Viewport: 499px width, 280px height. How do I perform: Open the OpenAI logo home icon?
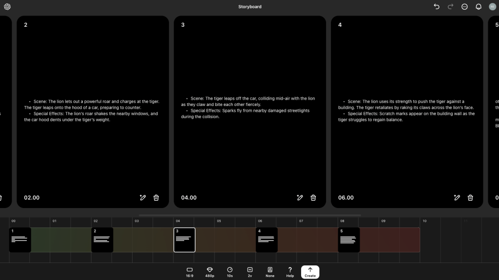pyautogui.click(x=7, y=7)
